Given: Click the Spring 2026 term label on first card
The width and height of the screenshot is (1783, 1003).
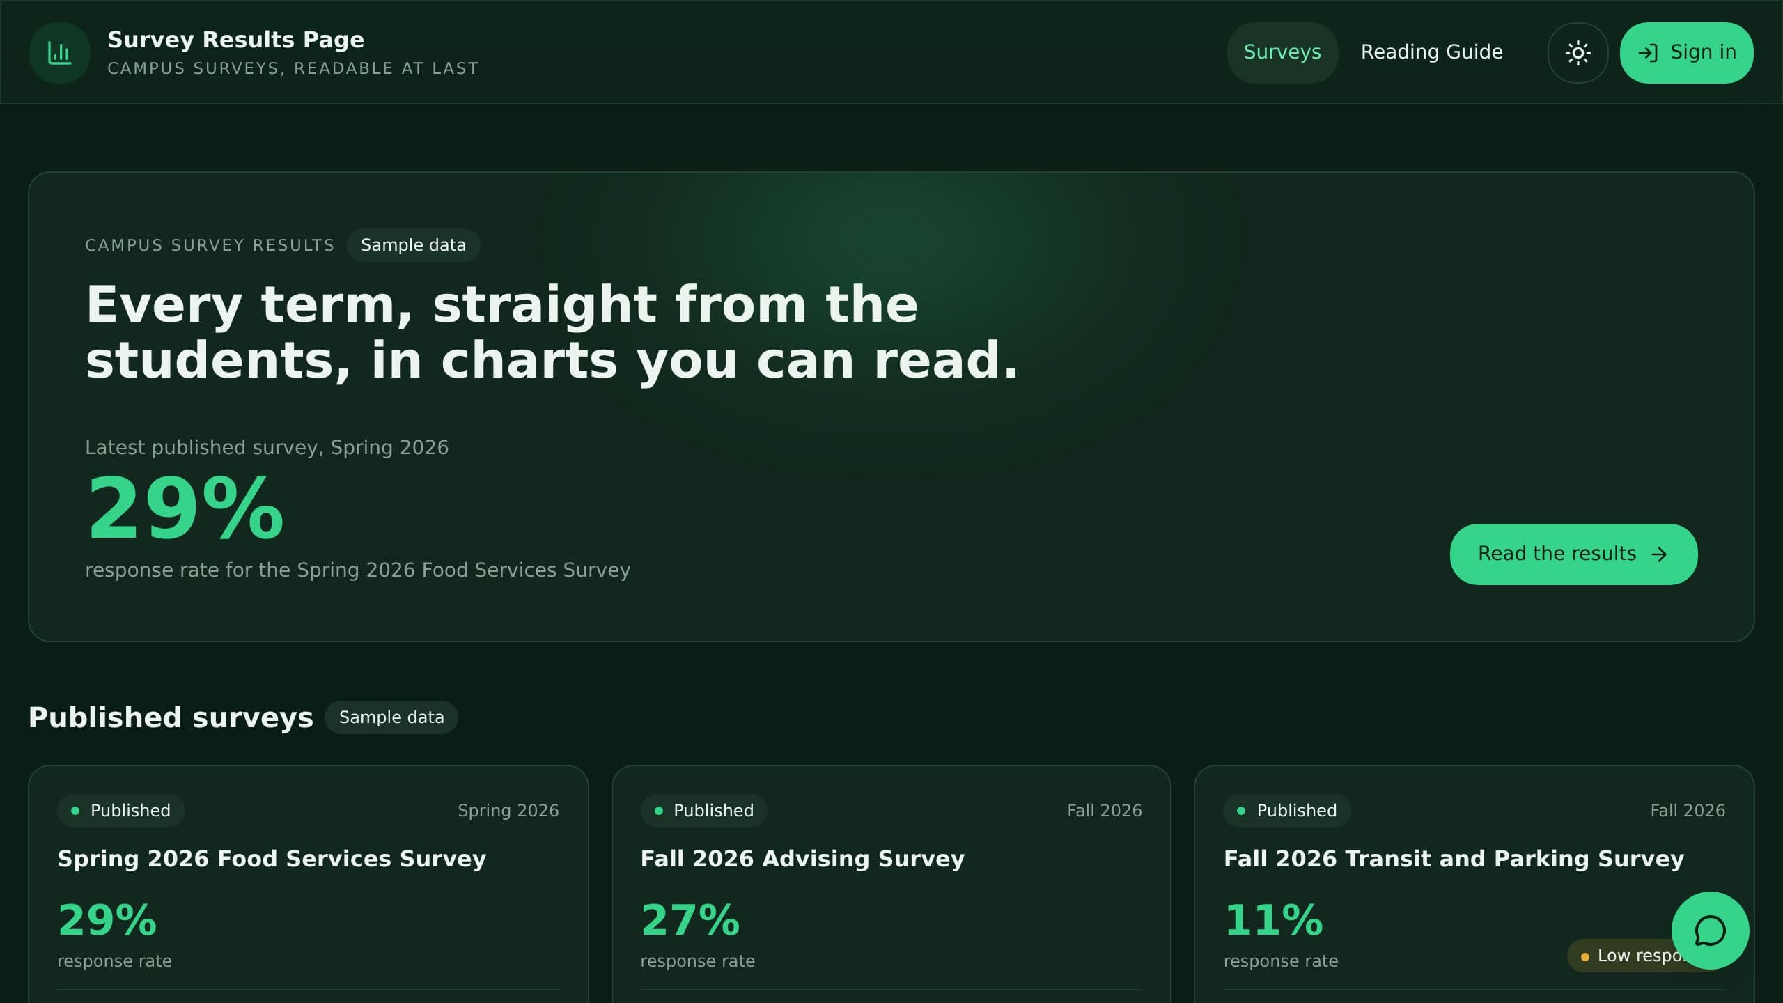Looking at the screenshot, I should click(x=508, y=811).
